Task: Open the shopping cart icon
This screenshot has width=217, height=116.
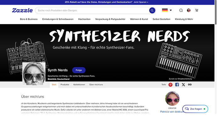Action: coord(197,10)
